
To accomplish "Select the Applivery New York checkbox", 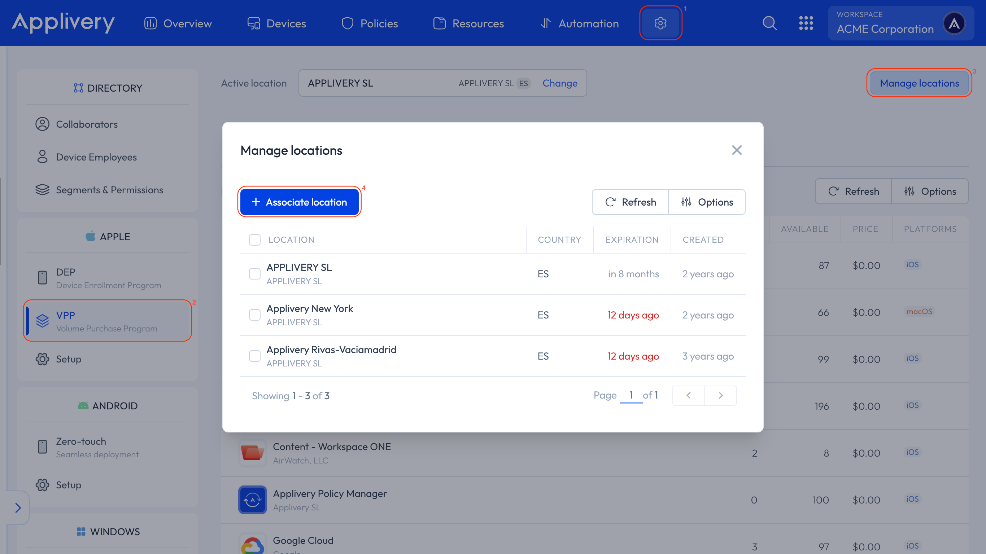I will pyautogui.click(x=254, y=315).
